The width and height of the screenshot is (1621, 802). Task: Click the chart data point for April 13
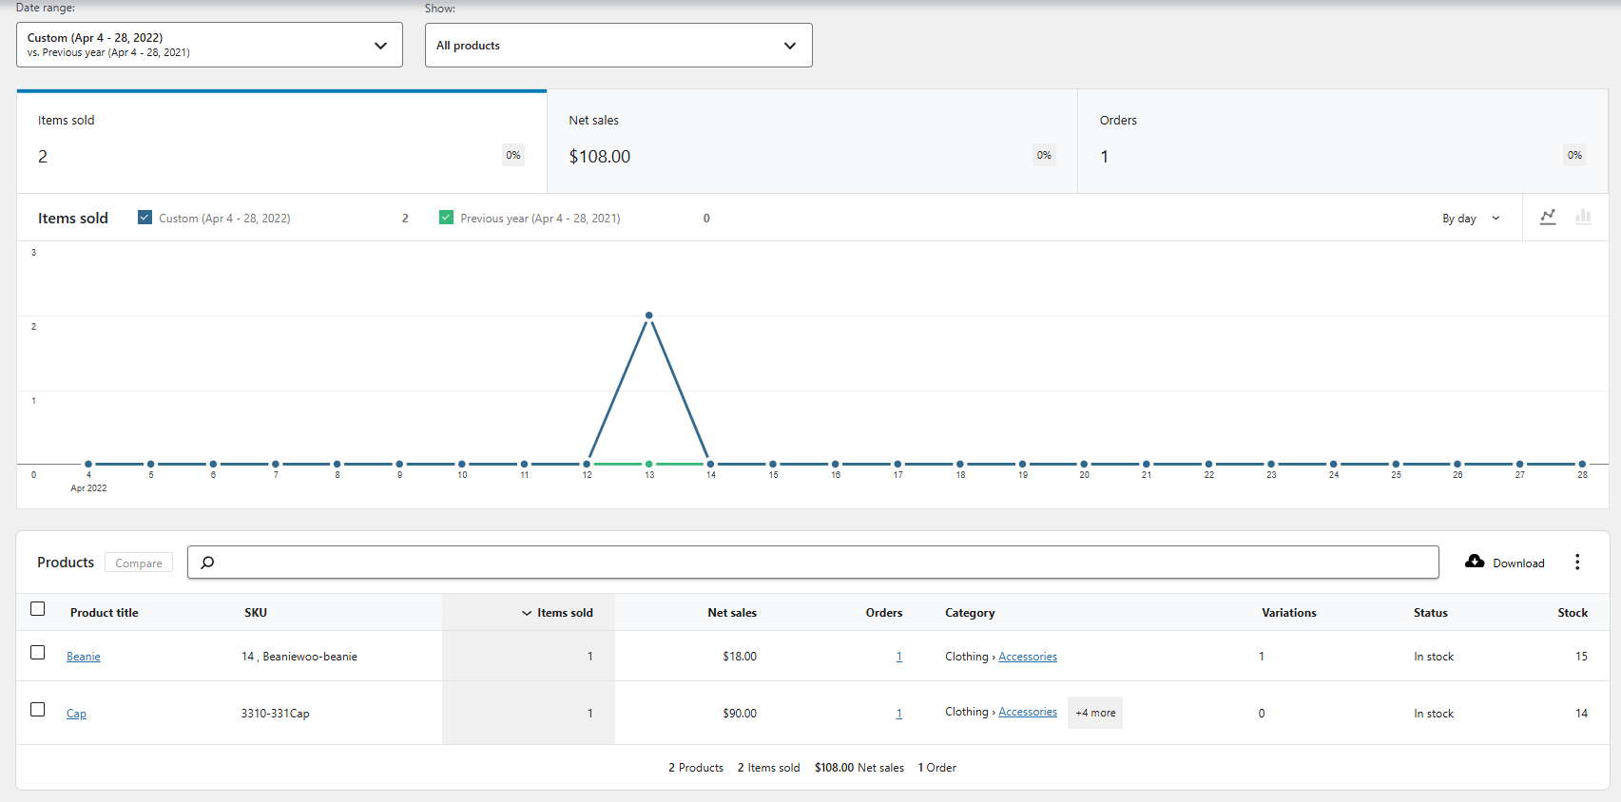click(x=649, y=315)
